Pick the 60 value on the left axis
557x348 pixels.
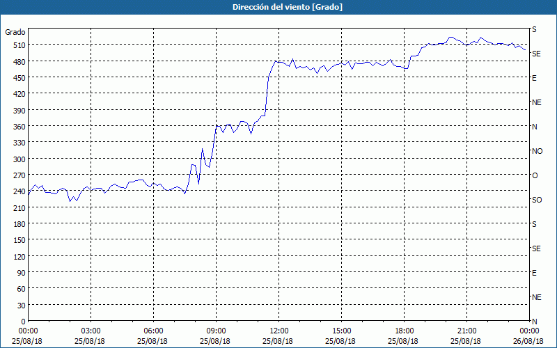tap(22, 289)
